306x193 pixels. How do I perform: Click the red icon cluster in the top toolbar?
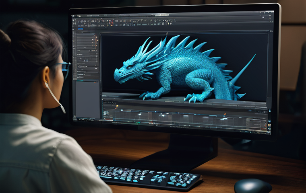(x=111, y=23)
